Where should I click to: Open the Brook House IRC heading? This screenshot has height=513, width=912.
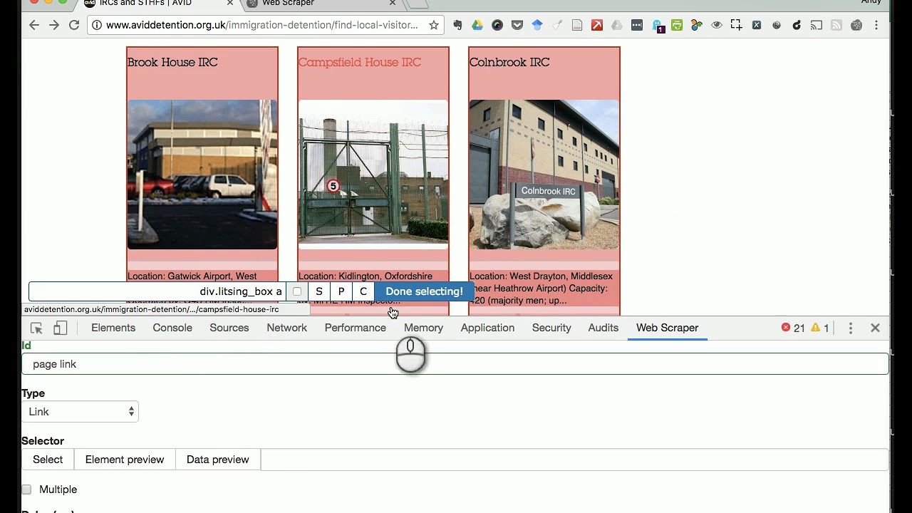point(172,62)
